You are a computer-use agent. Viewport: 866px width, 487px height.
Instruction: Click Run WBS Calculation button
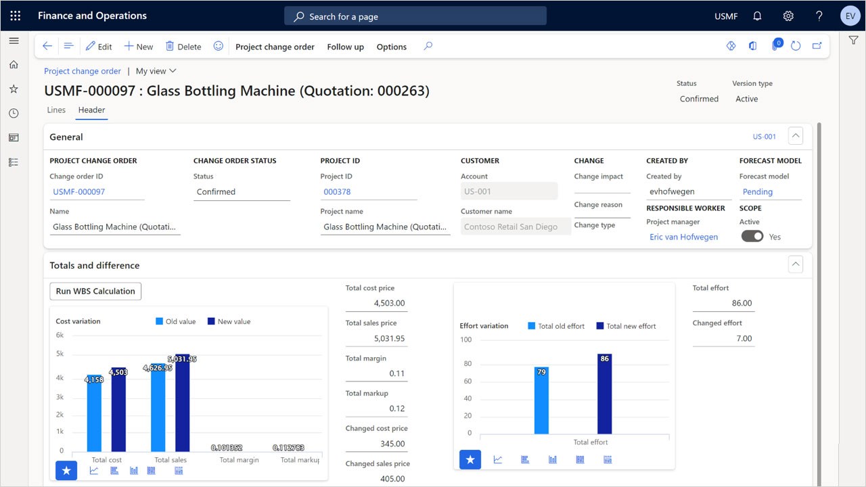(95, 291)
